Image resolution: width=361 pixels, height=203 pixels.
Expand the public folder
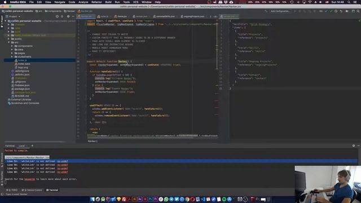click(x=9, y=39)
